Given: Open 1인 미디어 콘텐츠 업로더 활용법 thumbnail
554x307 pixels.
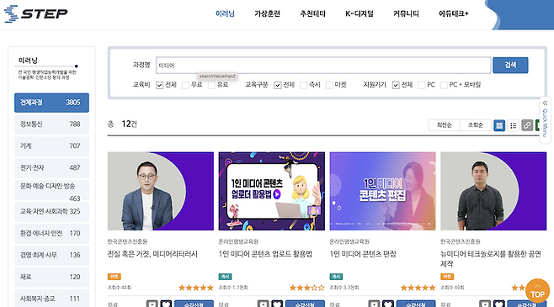Looking at the screenshot, I should (x=272, y=191).
